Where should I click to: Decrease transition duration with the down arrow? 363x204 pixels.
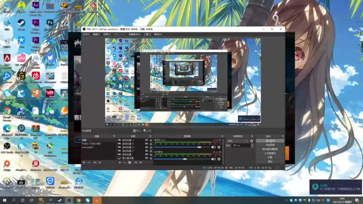coord(252,146)
